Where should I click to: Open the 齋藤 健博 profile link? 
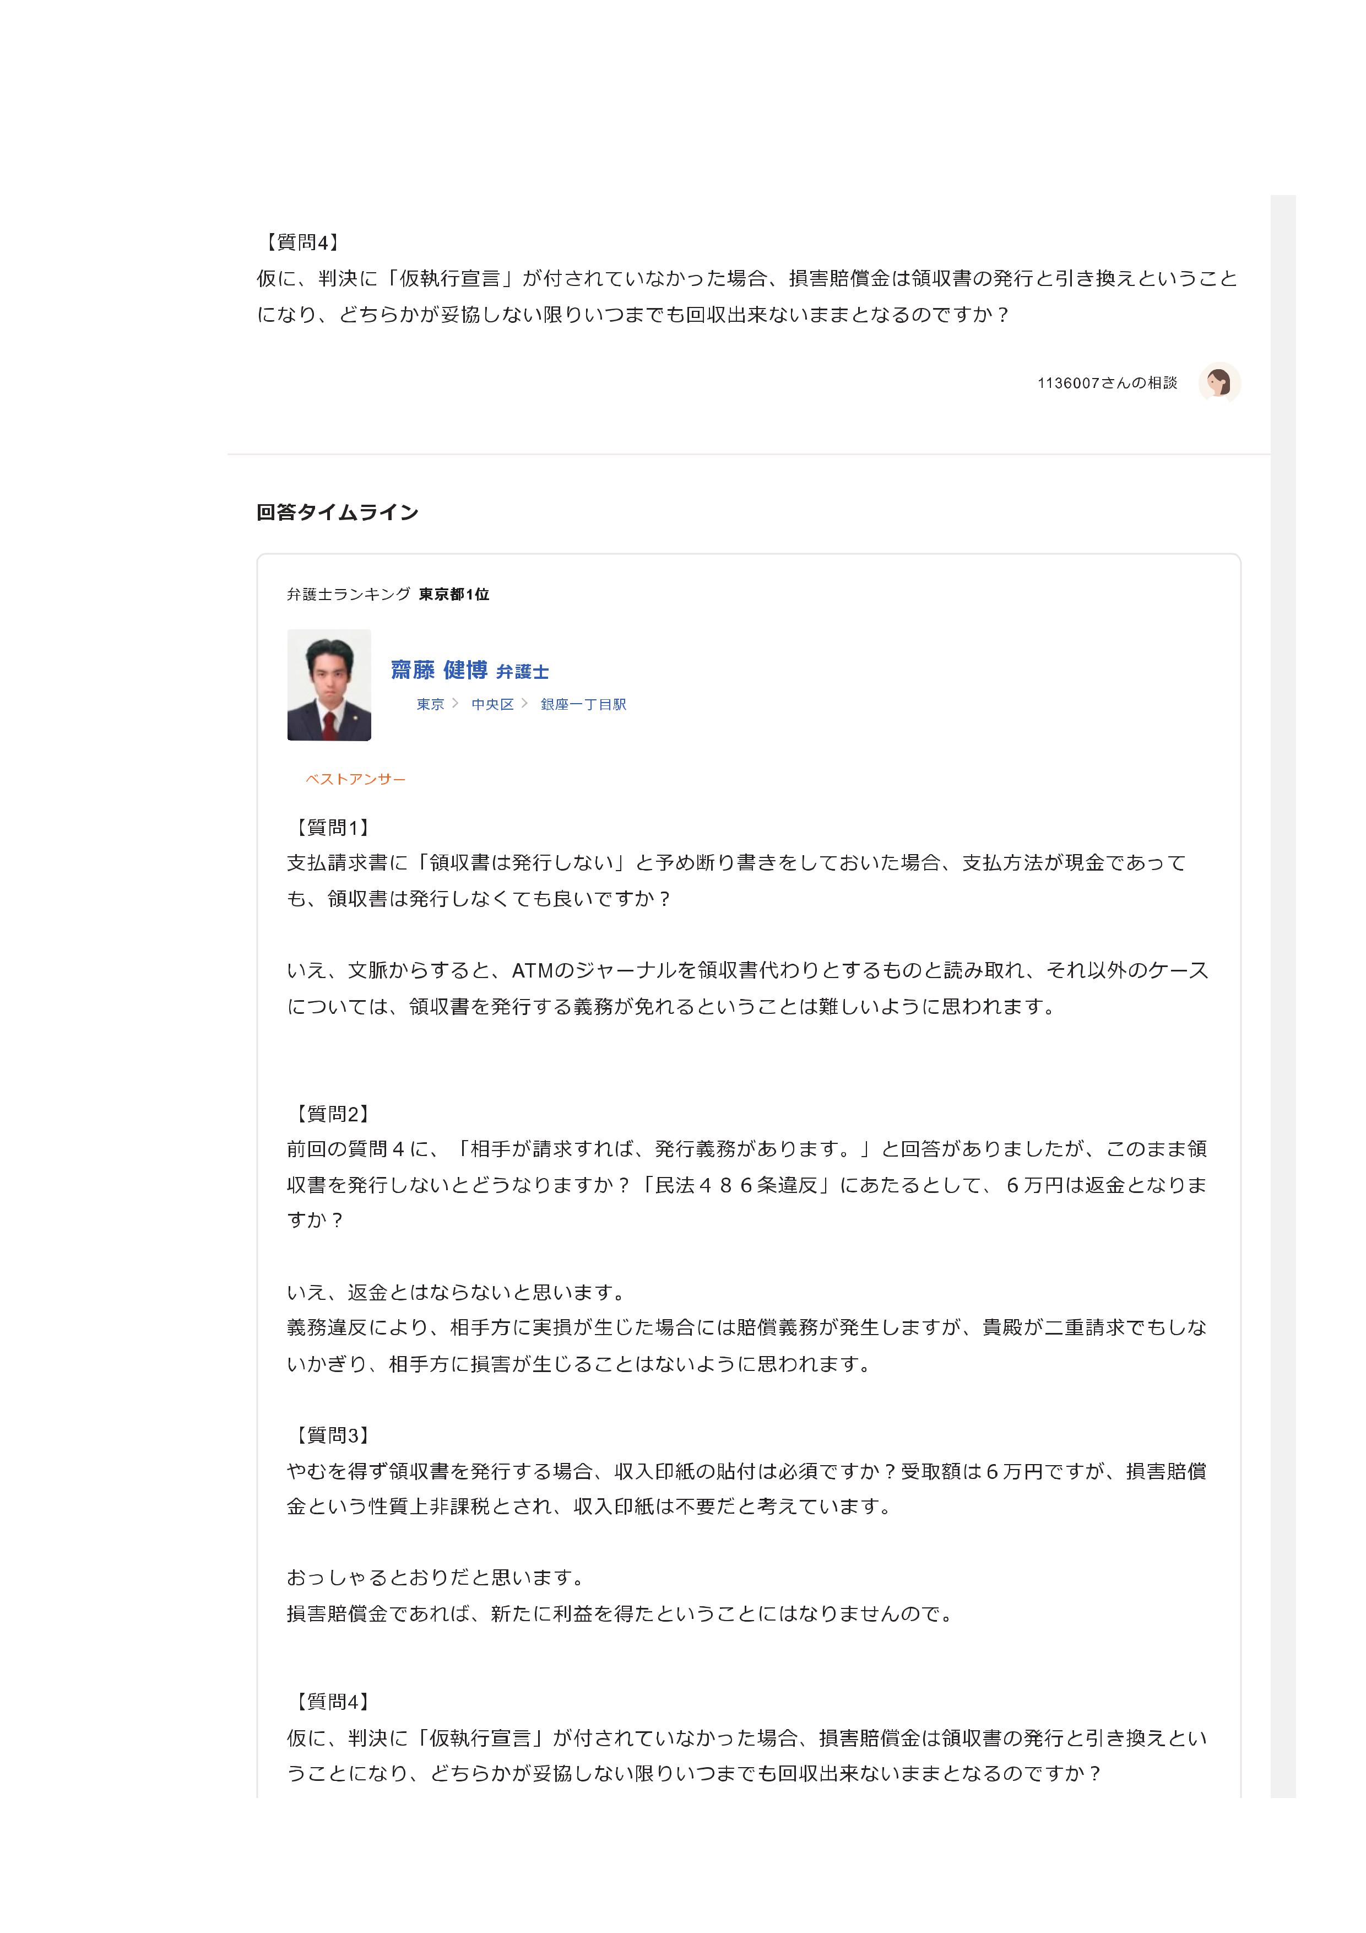tap(438, 670)
